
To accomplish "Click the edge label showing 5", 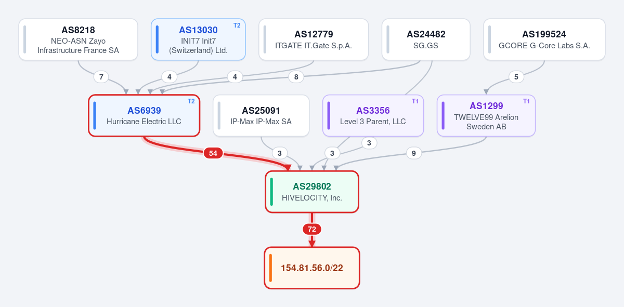I will [x=516, y=77].
